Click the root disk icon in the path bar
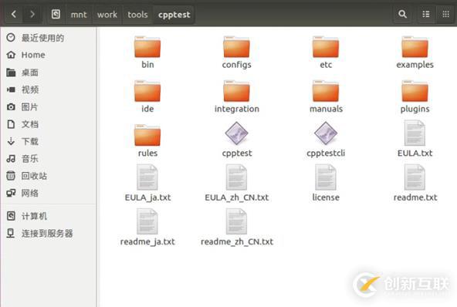Image resolution: width=457 pixels, height=307 pixels. pyautogui.click(x=56, y=14)
